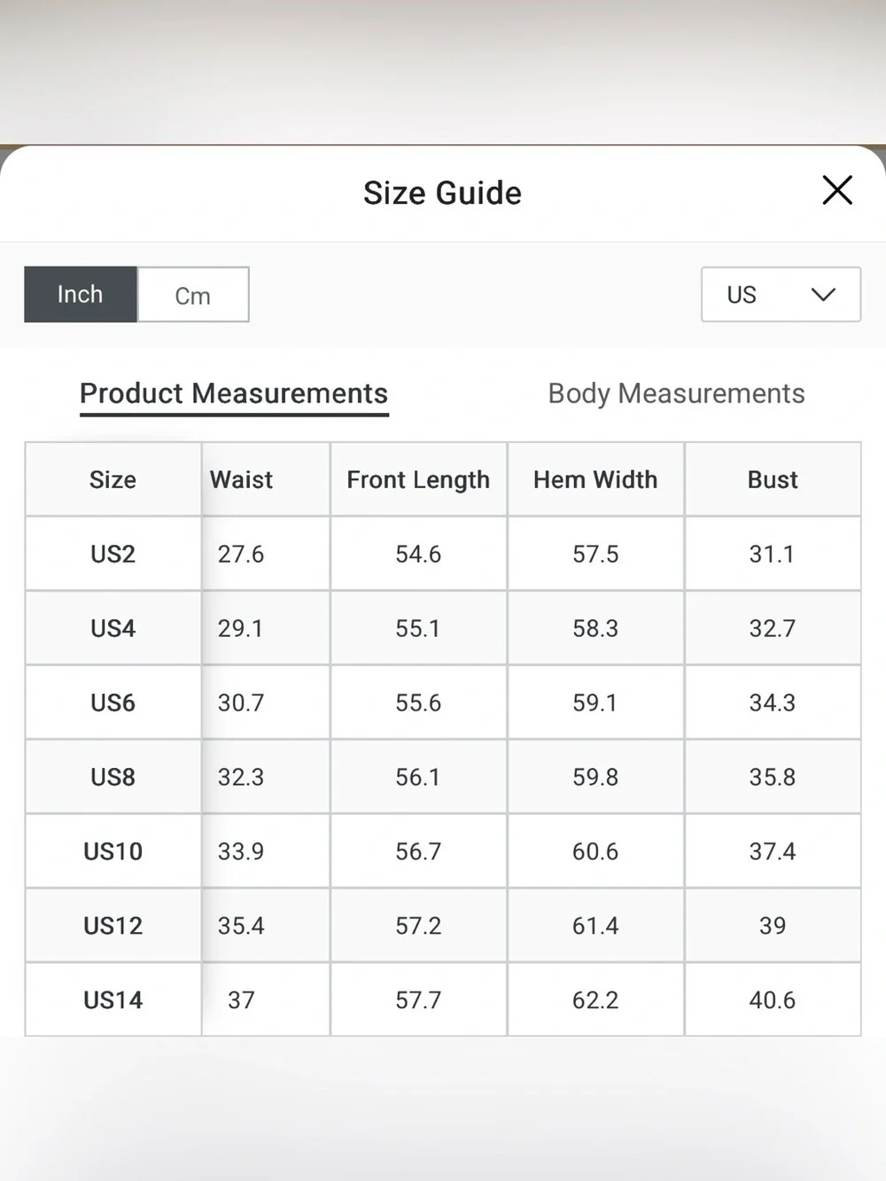Click the Size Guide title text
Viewport: 886px width, 1181px height.
pos(442,192)
